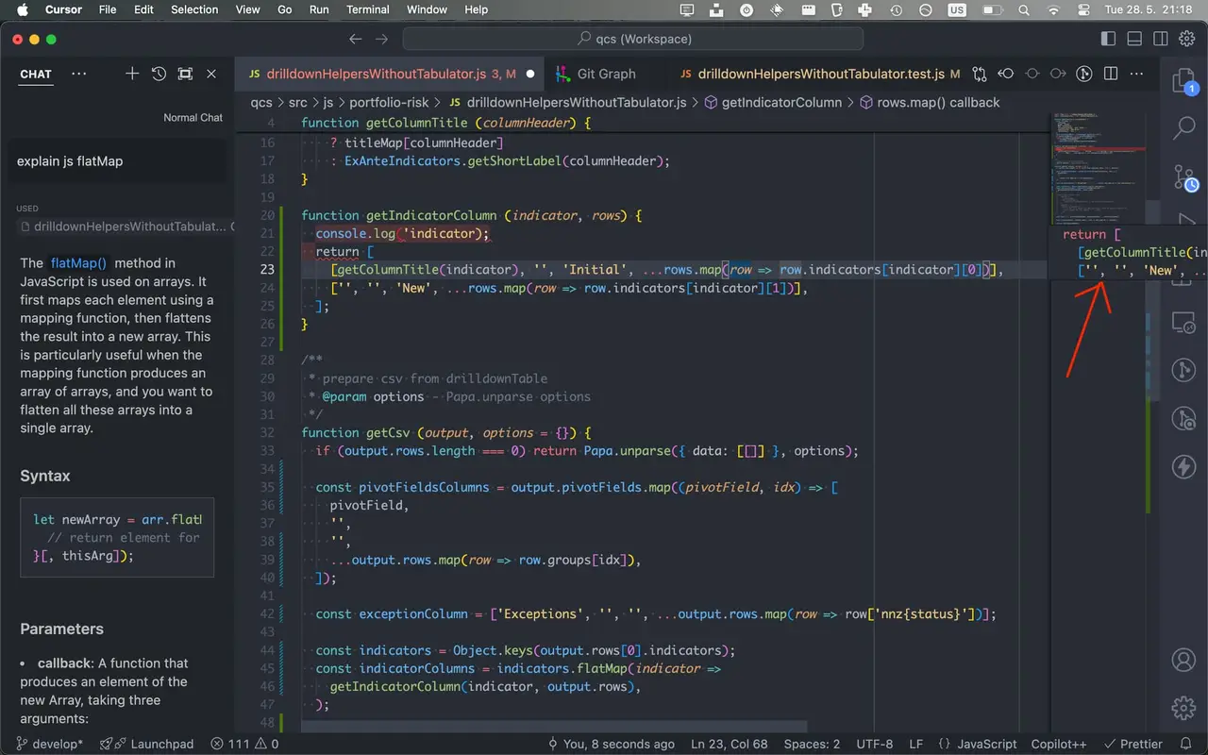
Task: Go forward with right arrow
Action: point(381,39)
